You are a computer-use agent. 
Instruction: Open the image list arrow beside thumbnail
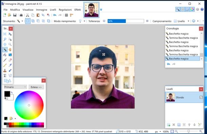pyautogui.click(x=101, y=9)
